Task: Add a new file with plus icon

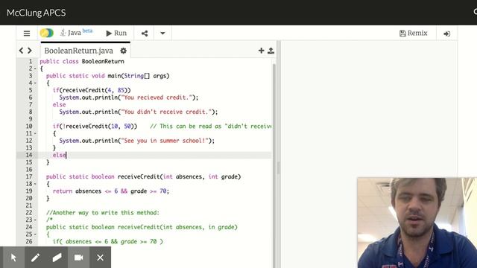Action: tap(261, 51)
